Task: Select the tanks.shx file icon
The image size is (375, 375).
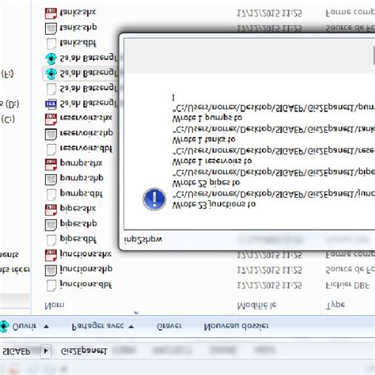Action: point(51,13)
